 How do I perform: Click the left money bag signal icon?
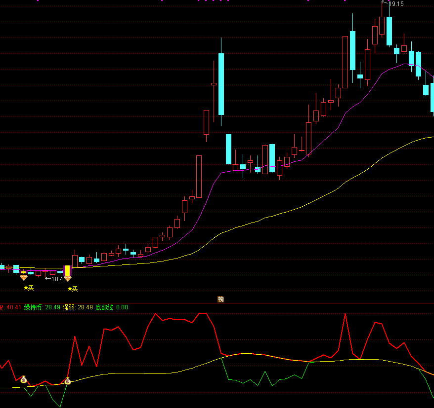point(24,379)
